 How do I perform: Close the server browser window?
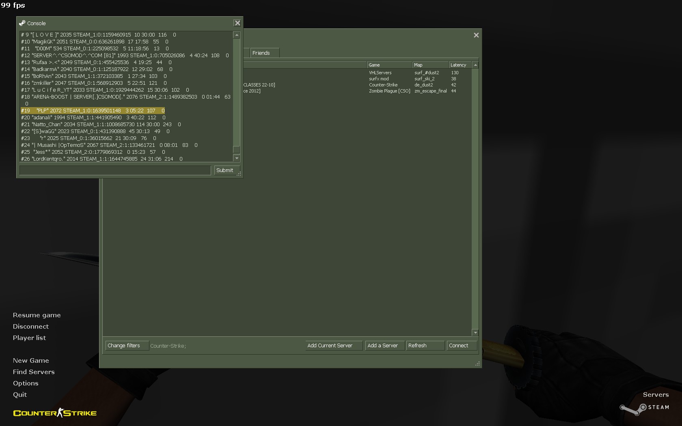[476, 35]
